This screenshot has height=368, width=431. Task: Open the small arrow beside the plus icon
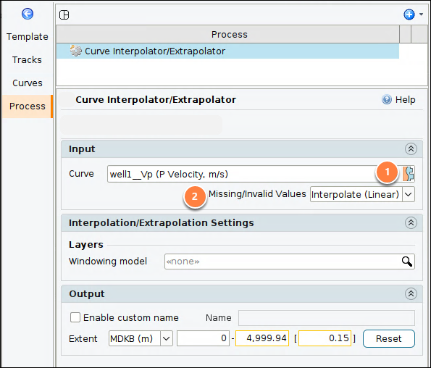(421, 14)
